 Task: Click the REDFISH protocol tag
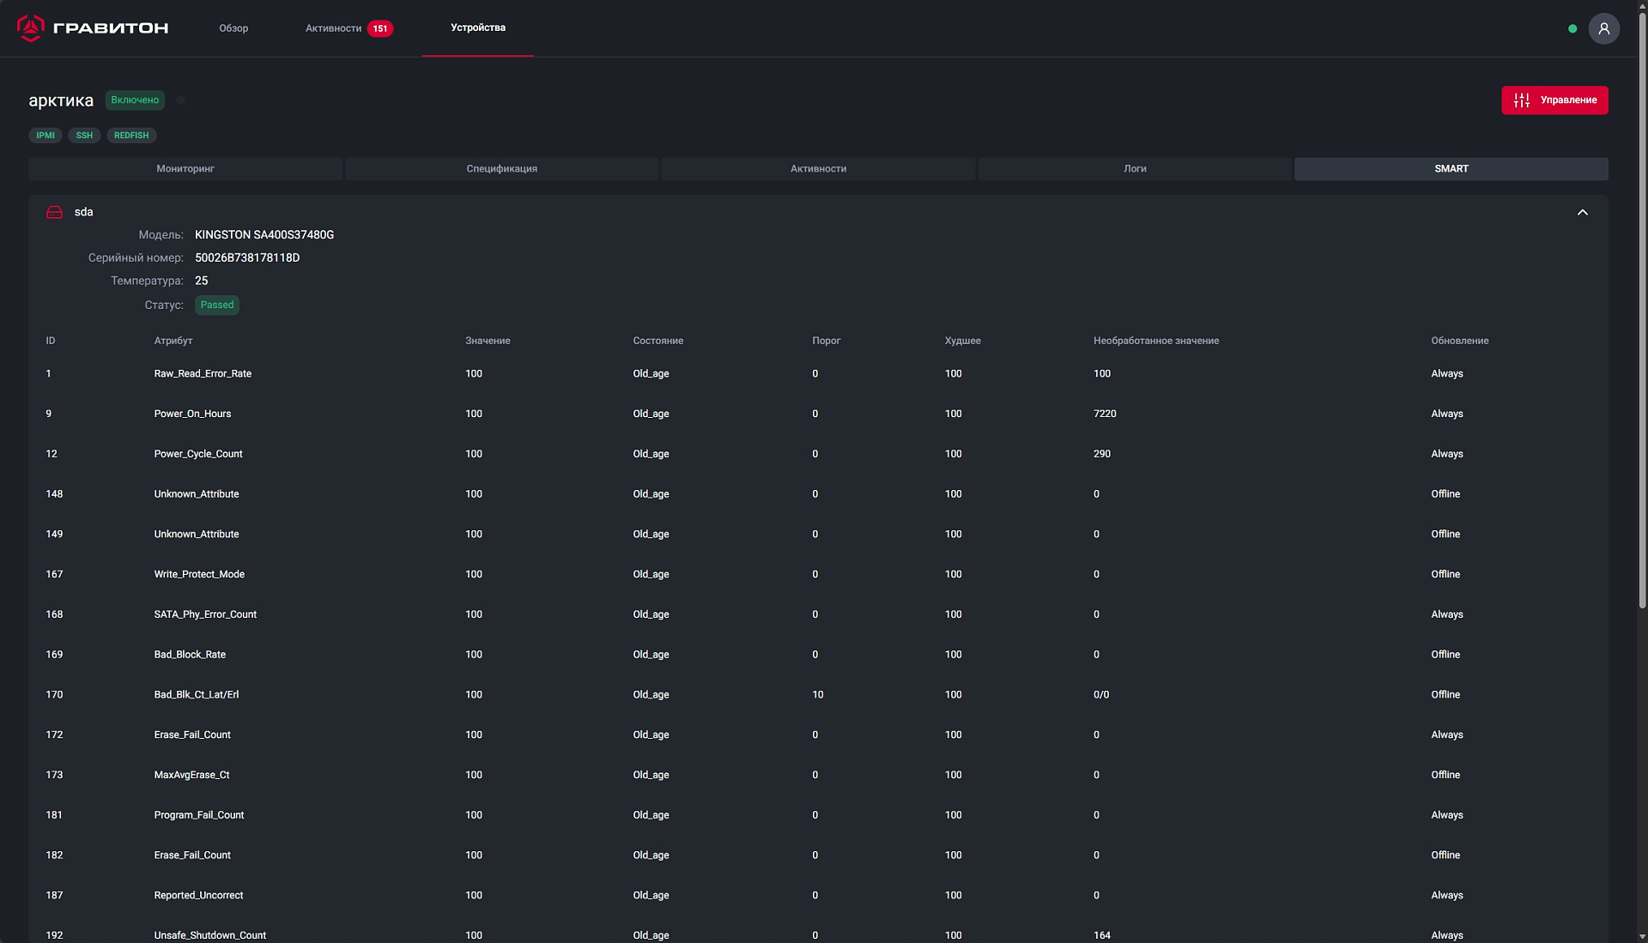(x=131, y=136)
